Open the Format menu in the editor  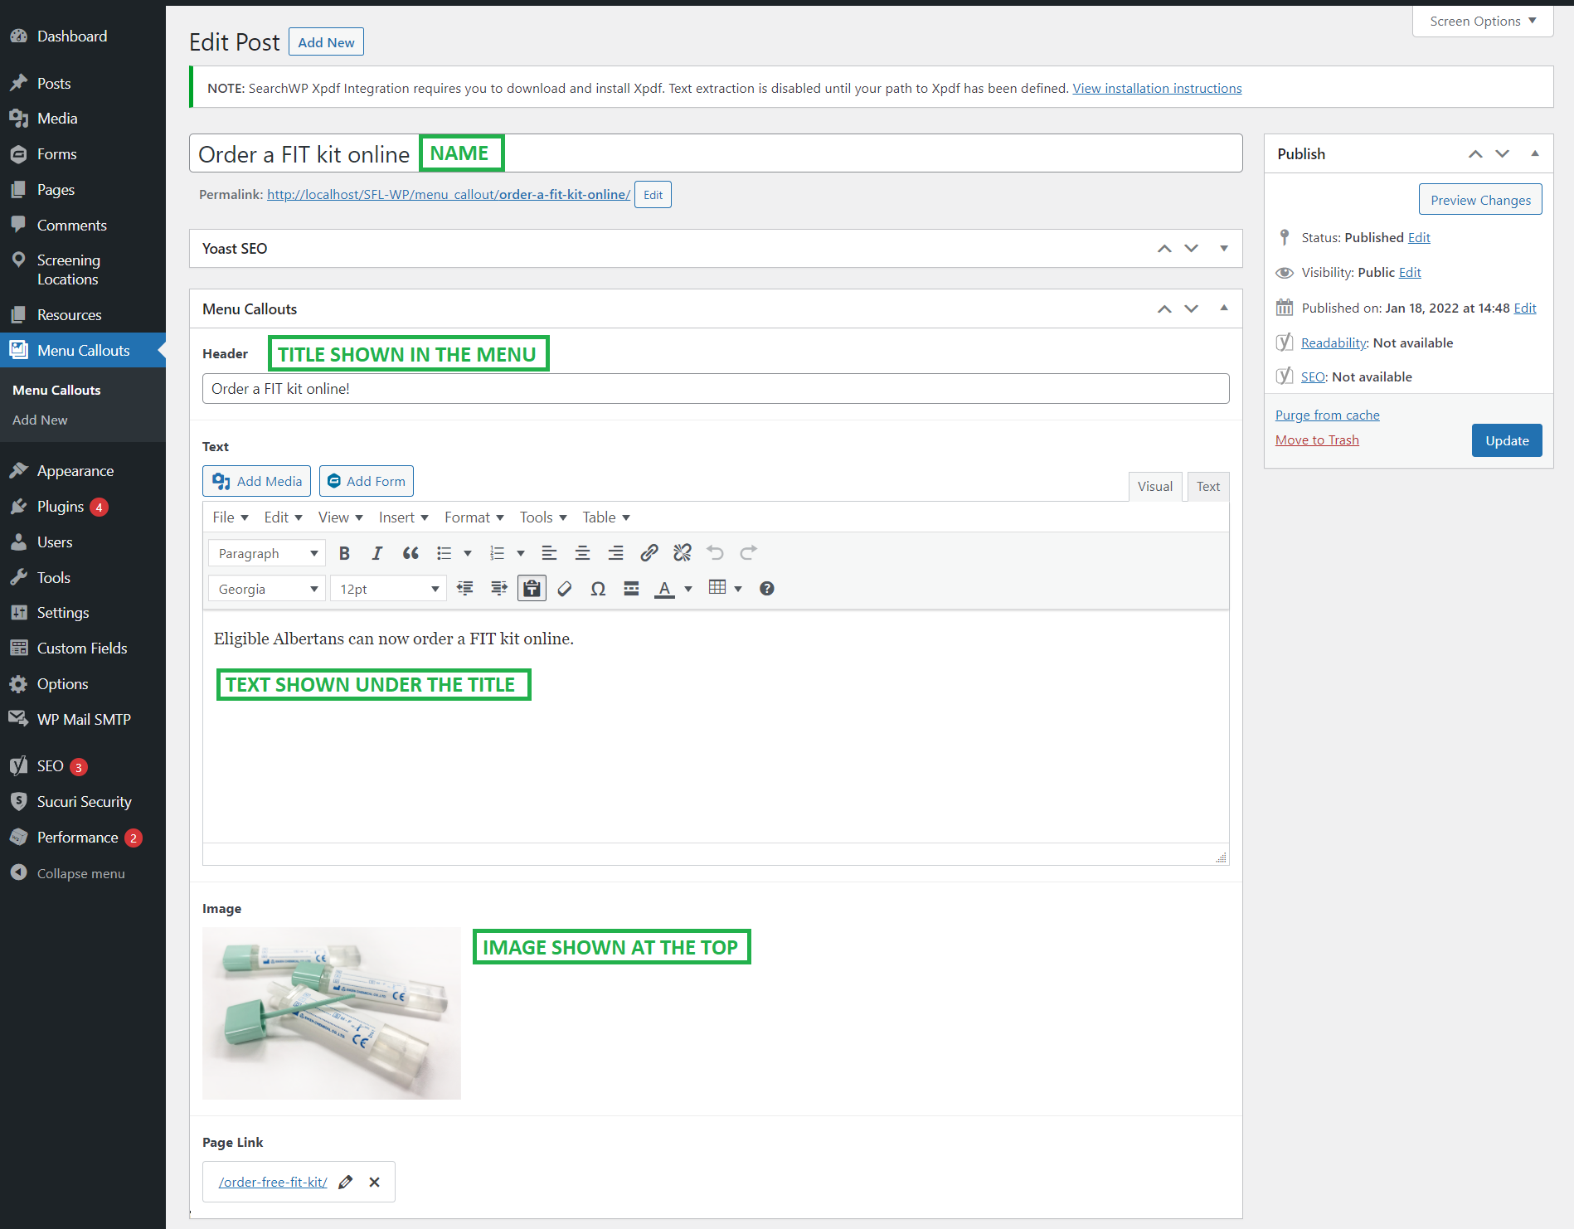[x=474, y=517]
